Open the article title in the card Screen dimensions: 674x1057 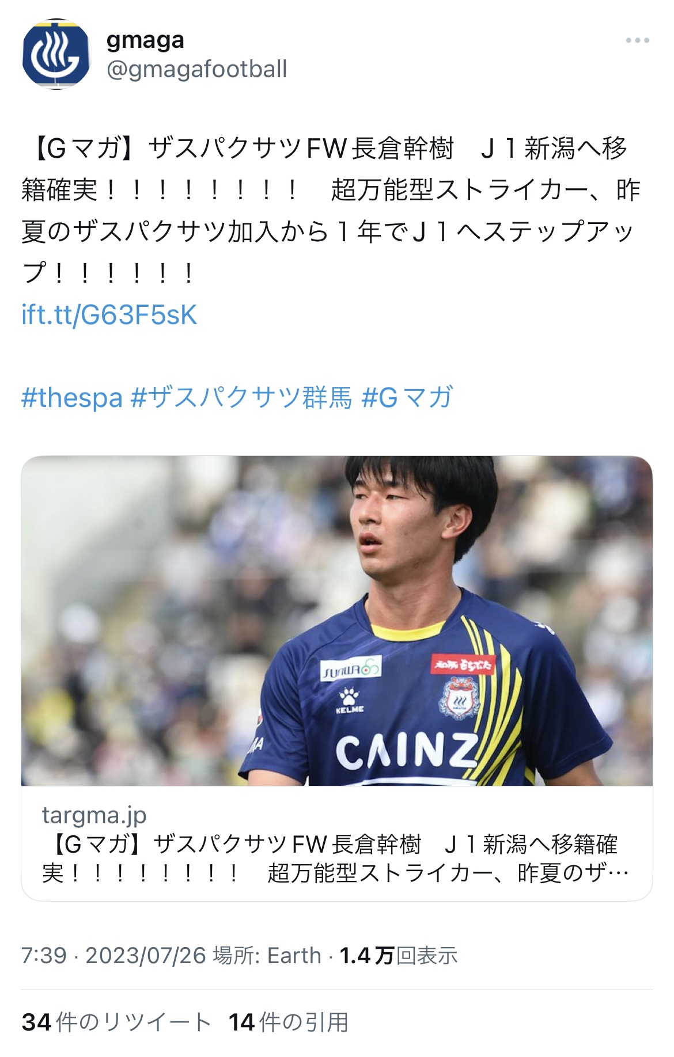click(x=335, y=858)
